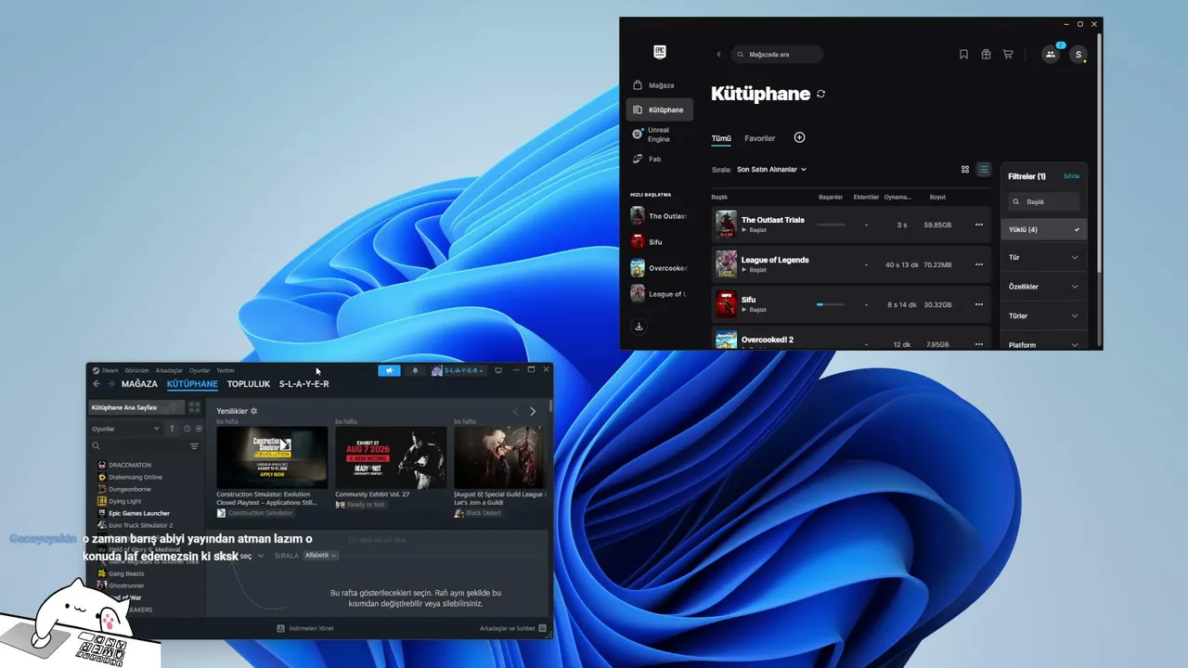This screenshot has width=1188, height=668.
Task: Expand the Tür filter section
Action: pos(1044,257)
